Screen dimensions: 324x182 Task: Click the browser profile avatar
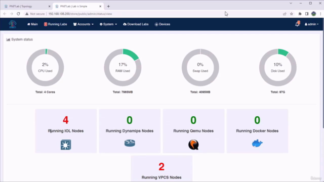point(314,14)
